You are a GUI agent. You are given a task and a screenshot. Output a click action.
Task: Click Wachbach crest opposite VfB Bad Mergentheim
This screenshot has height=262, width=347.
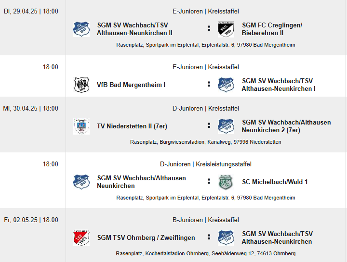[226, 85]
